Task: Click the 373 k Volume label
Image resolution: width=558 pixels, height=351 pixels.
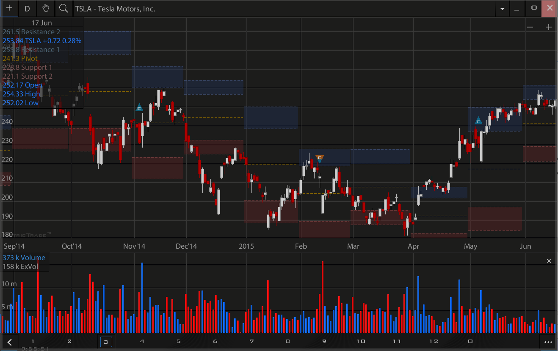Action: [24, 258]
